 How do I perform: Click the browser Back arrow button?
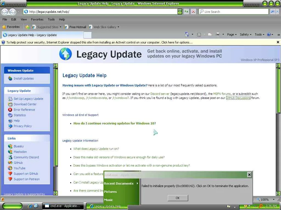[x=5, y=12]
